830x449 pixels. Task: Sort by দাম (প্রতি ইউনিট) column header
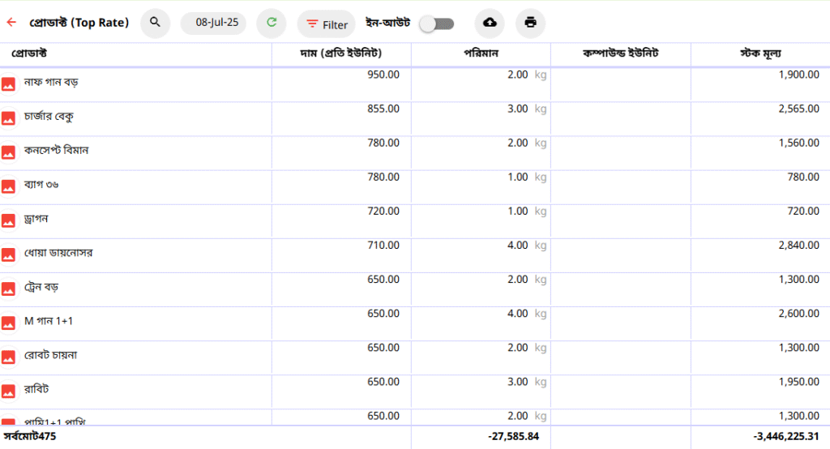click(341, 53)
